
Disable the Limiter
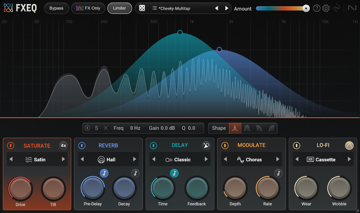(x=120, y=8)
